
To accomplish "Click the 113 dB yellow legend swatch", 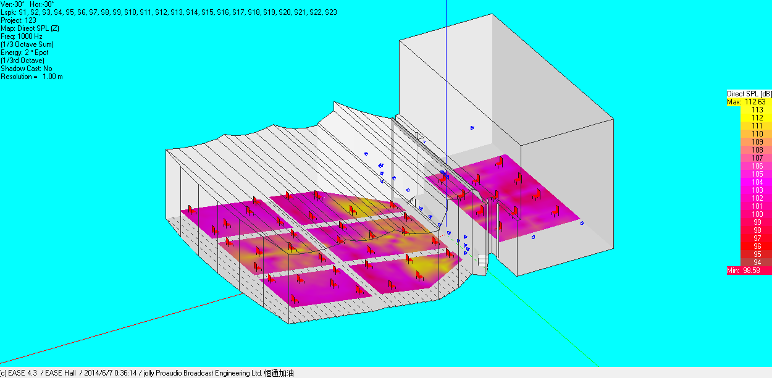I will tap(749, 110).
